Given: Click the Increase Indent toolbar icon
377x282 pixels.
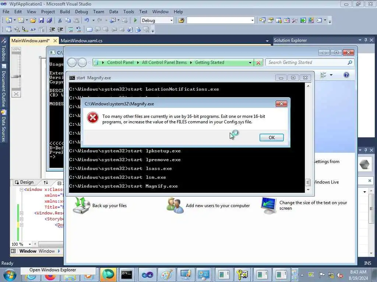Looking at the screenshot, I should (x=60, y=29).
